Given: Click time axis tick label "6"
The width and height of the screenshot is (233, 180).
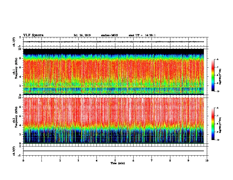Looking at the screenshot, I should 134,161.
